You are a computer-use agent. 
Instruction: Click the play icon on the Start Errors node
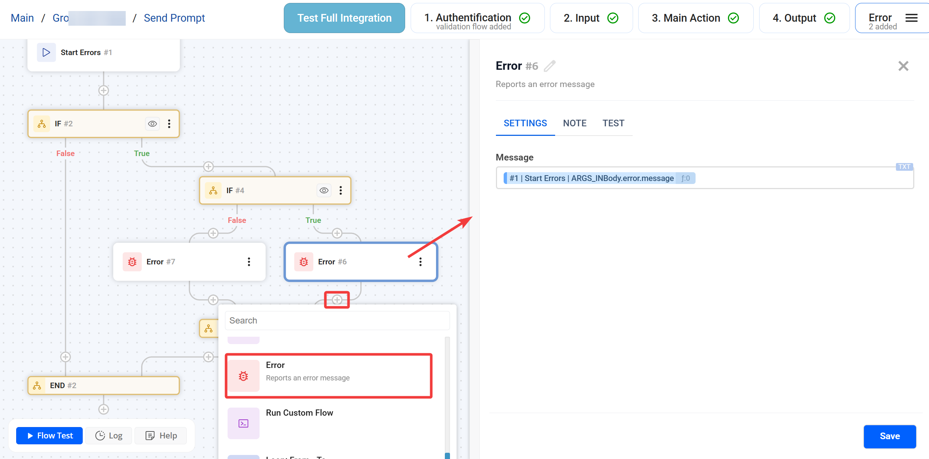46,53
